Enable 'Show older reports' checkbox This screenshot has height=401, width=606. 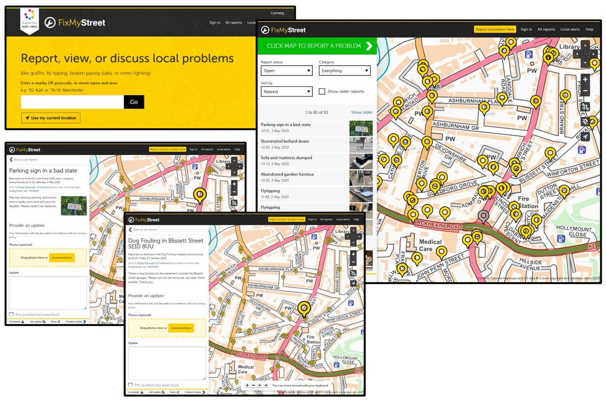coord(322,91)
